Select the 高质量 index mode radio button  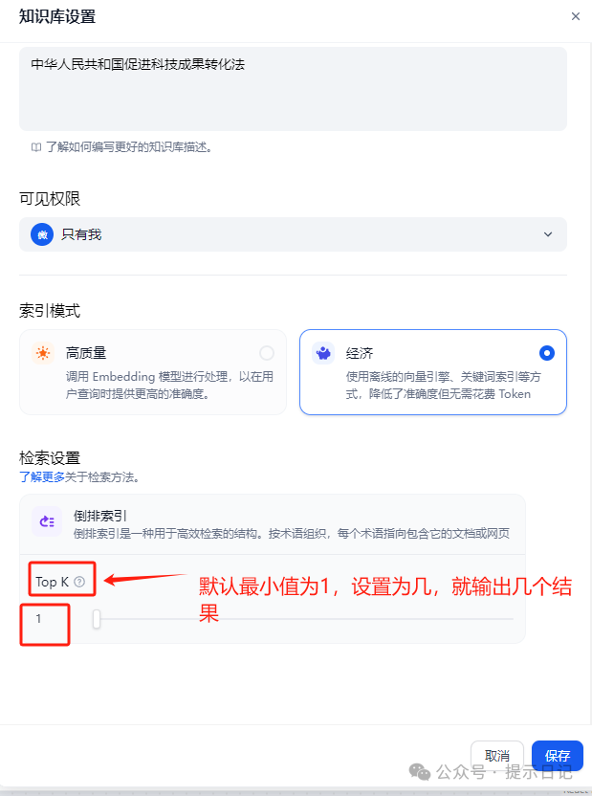266,353
